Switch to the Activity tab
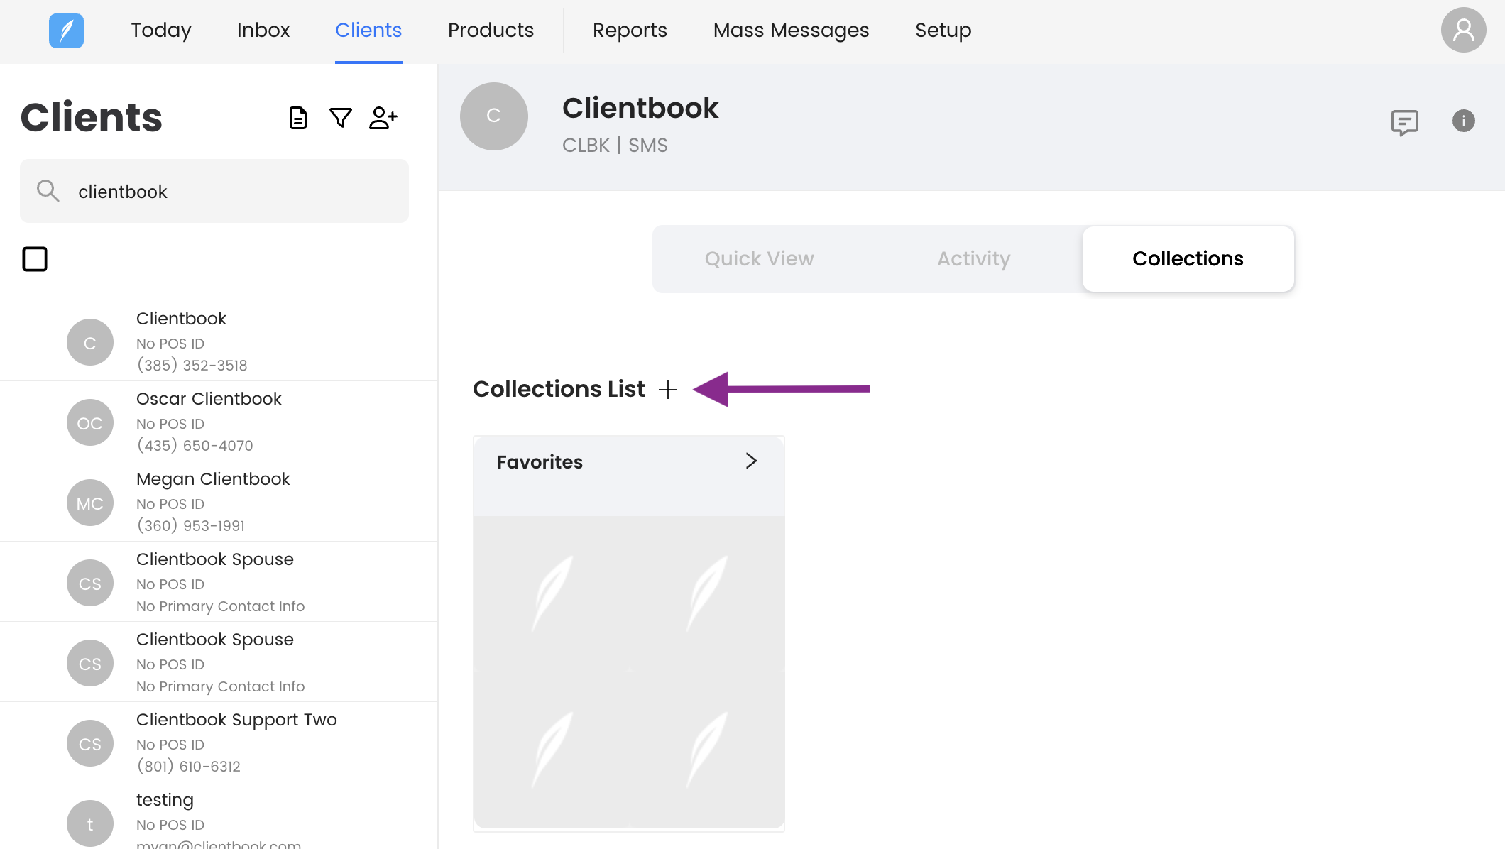This screenshot has width=1505, height=849. point(973,258)
